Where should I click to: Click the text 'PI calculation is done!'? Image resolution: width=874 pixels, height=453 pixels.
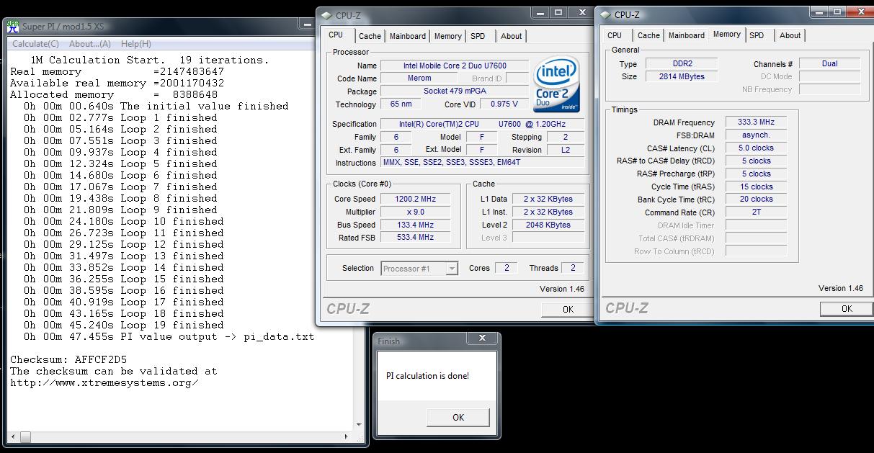click(427, 376)
